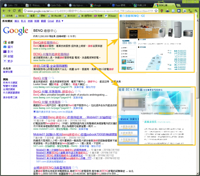Select 台灣的網頁 filter

(9, 89)
